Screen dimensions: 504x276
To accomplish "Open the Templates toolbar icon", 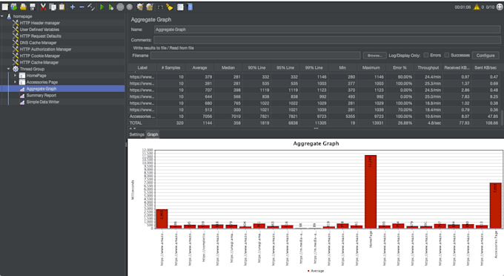I will 14,7.
